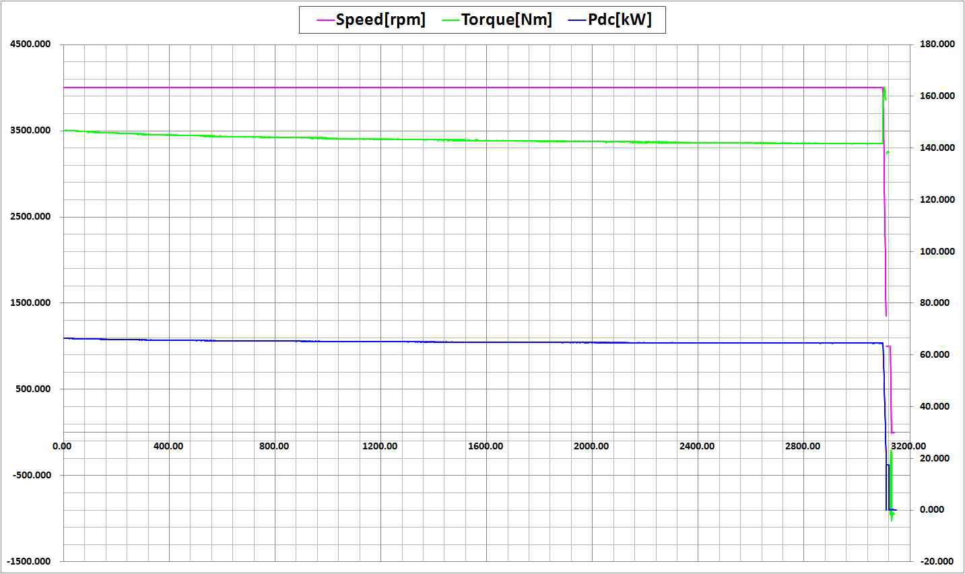
Task: Select the time axis label 1200.00
Action: 380,447
